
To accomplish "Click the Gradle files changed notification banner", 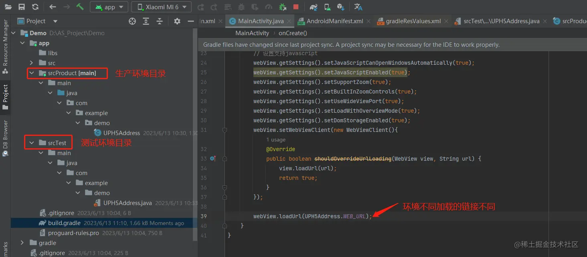I will click(x=392, y=45).
